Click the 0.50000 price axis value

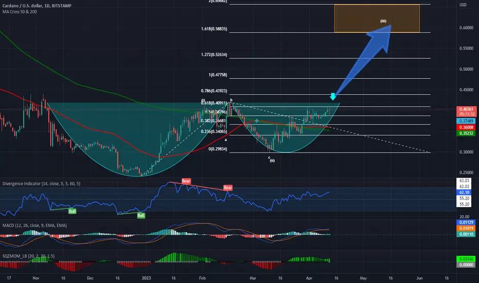(466, 69)
